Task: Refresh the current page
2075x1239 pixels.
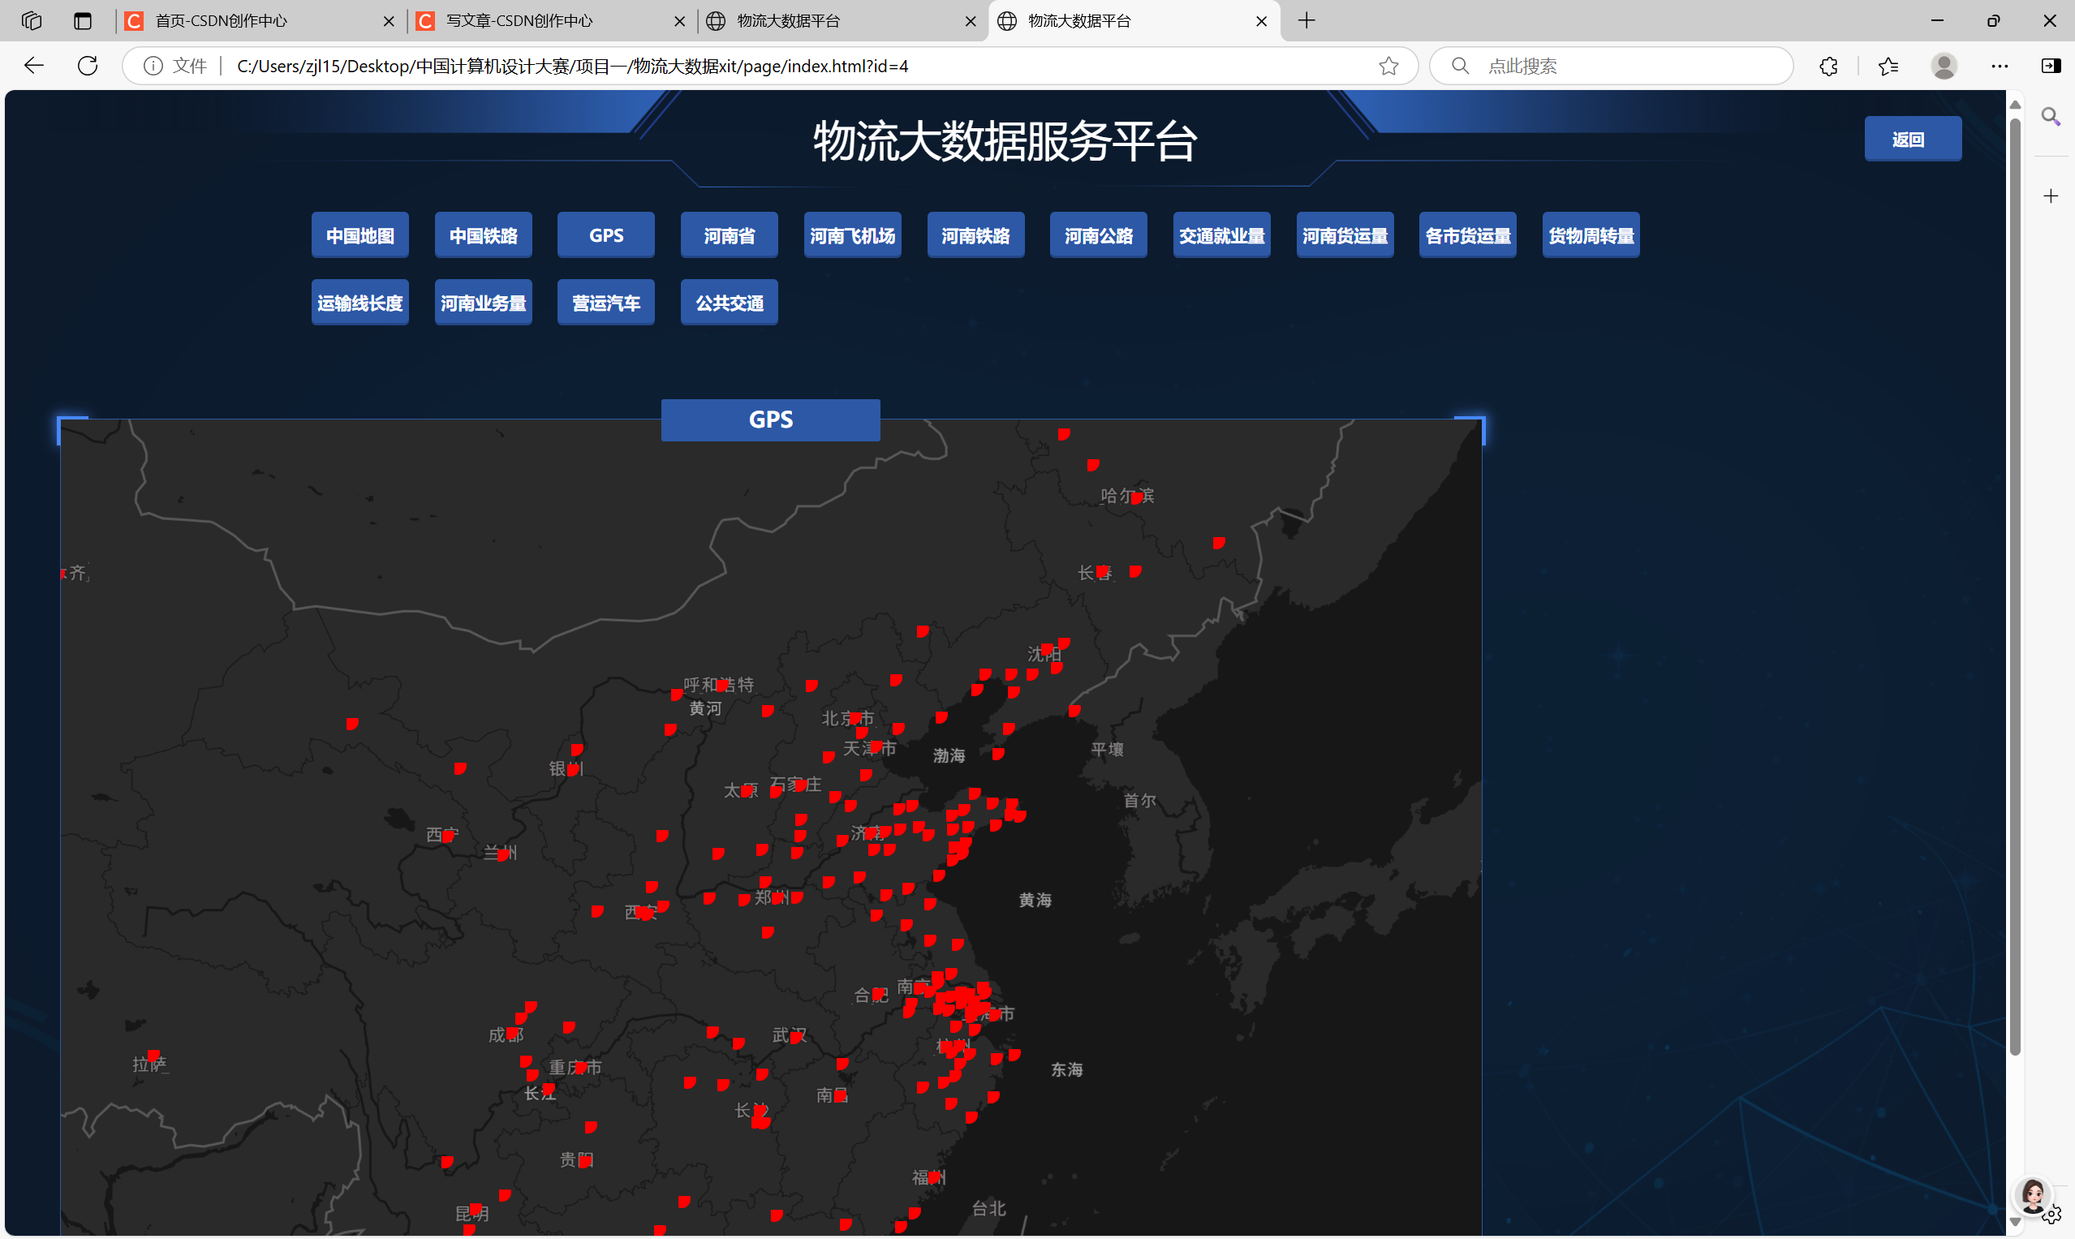Action: coord(88,66)
